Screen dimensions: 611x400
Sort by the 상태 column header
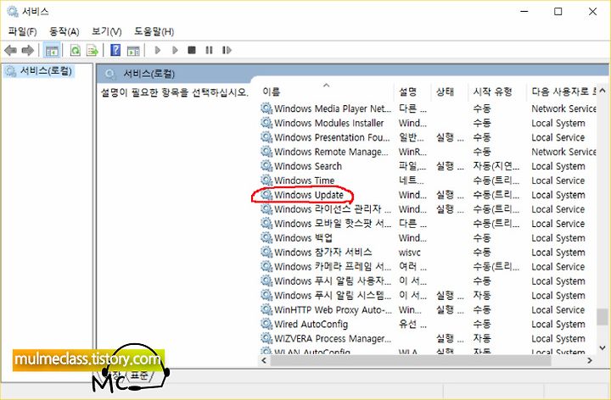(445, 92)
